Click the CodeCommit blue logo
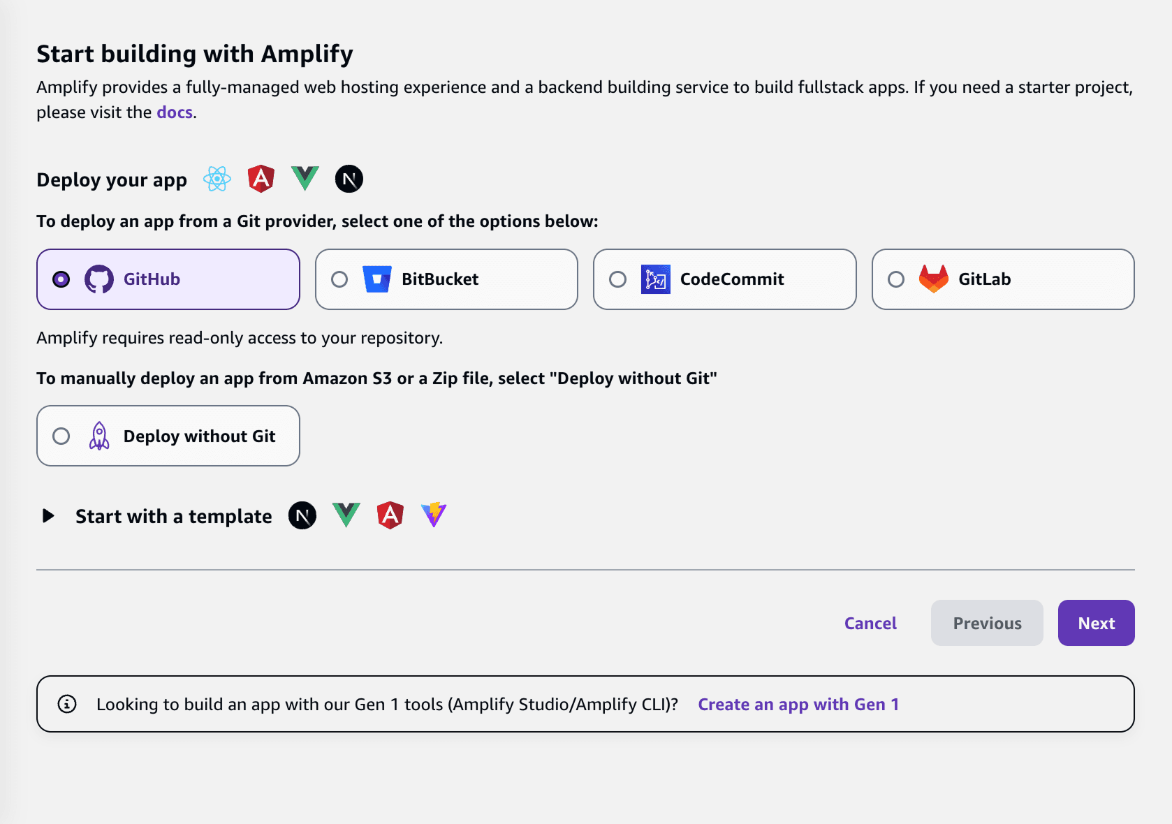This screenshot has height=824, width=1172. [x=656, y=279]
